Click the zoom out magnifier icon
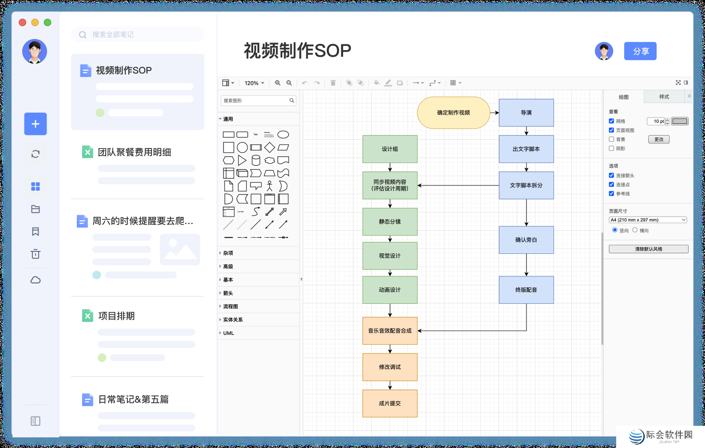This screenshot has height=448, width=705. 289,83
